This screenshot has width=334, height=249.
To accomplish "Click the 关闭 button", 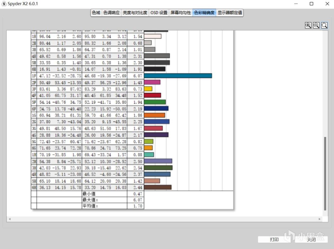I will [311, 240].
